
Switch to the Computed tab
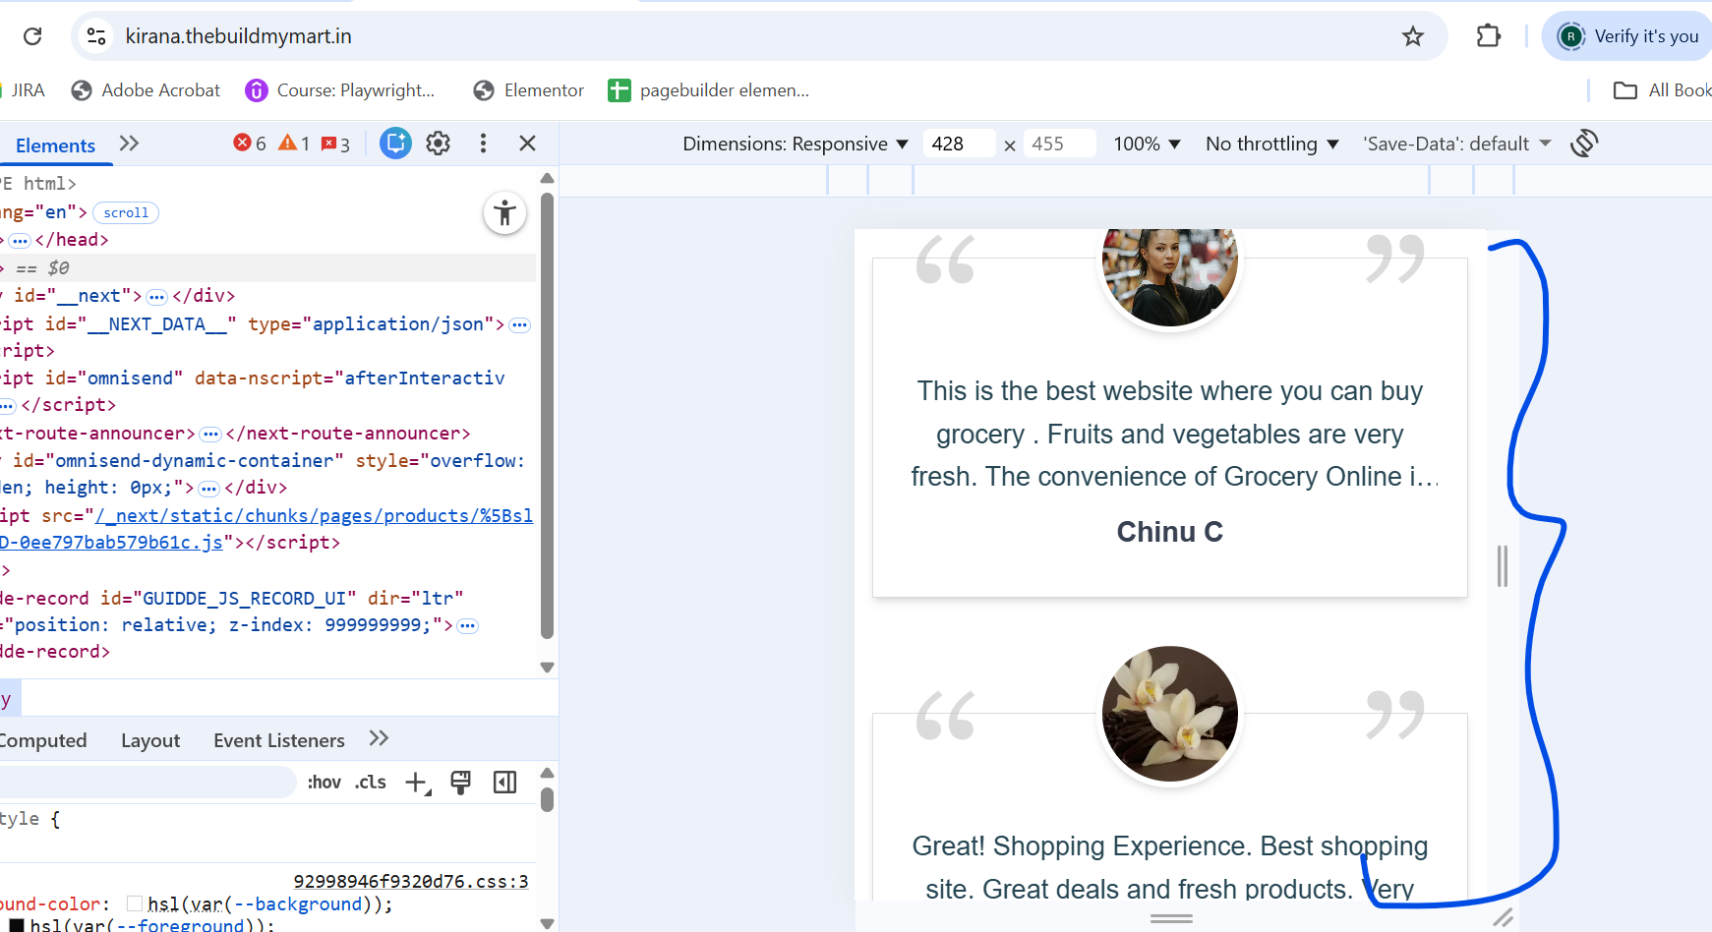pos(43,740)
